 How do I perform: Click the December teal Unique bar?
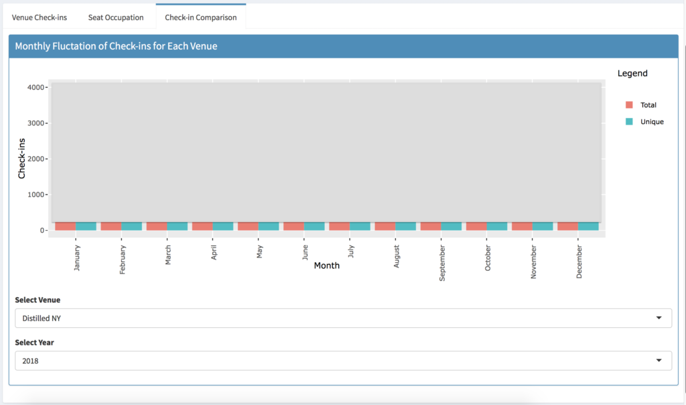[x=588, y=227]
